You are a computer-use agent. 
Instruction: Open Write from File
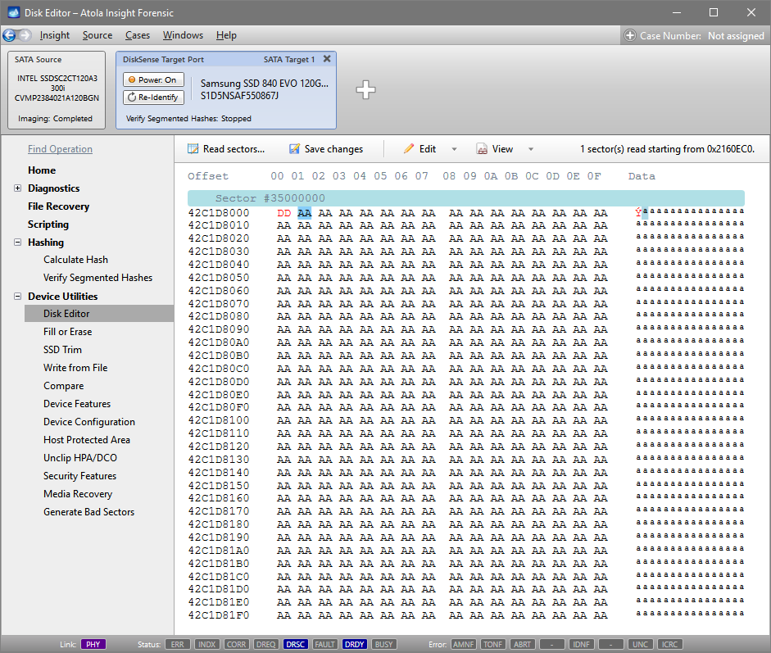(75, 368)
